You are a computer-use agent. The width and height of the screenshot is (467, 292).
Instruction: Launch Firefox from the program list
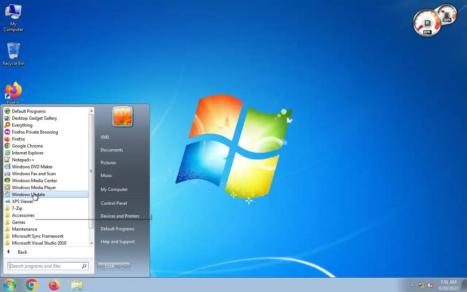coord(46,139)
